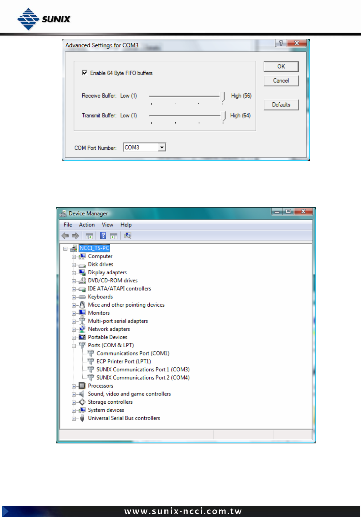Click the Storage controllers label
361x517 pixels.
point(110,402)
